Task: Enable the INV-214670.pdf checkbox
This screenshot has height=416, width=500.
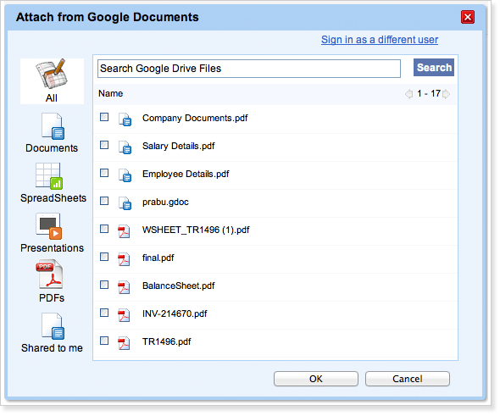Action: click(104, 313)
